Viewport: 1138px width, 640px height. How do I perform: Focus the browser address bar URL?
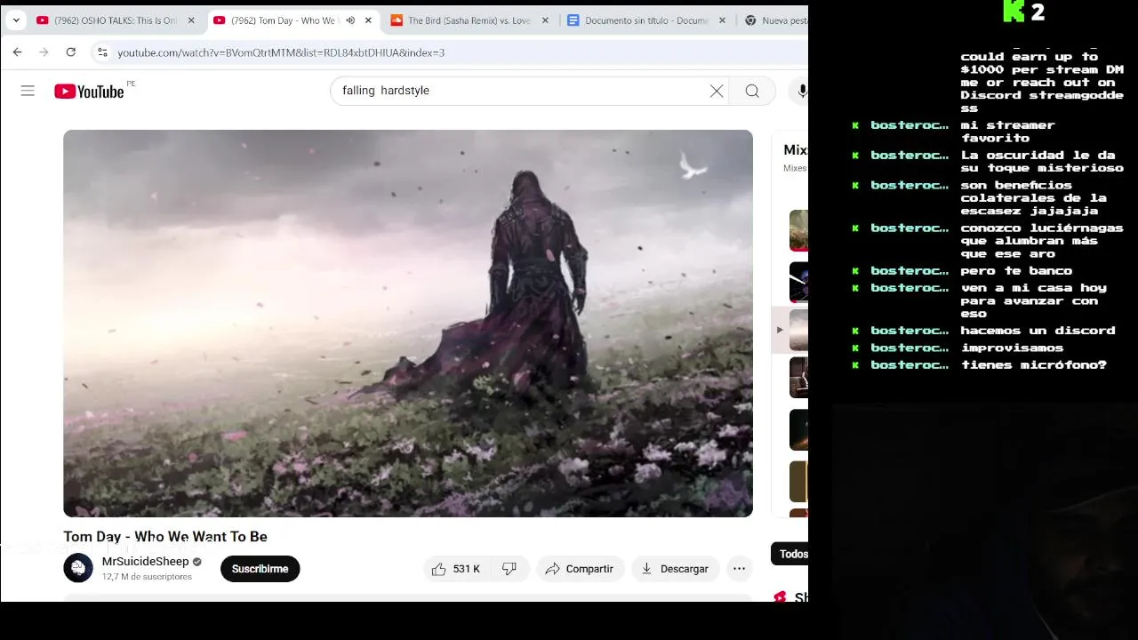click(x=281, y=52)
